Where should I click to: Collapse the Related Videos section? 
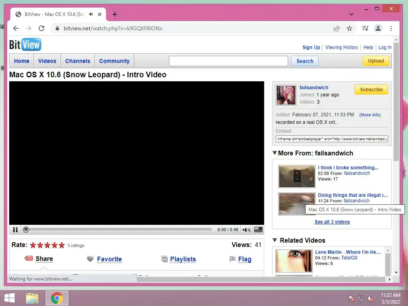point(275,240)
